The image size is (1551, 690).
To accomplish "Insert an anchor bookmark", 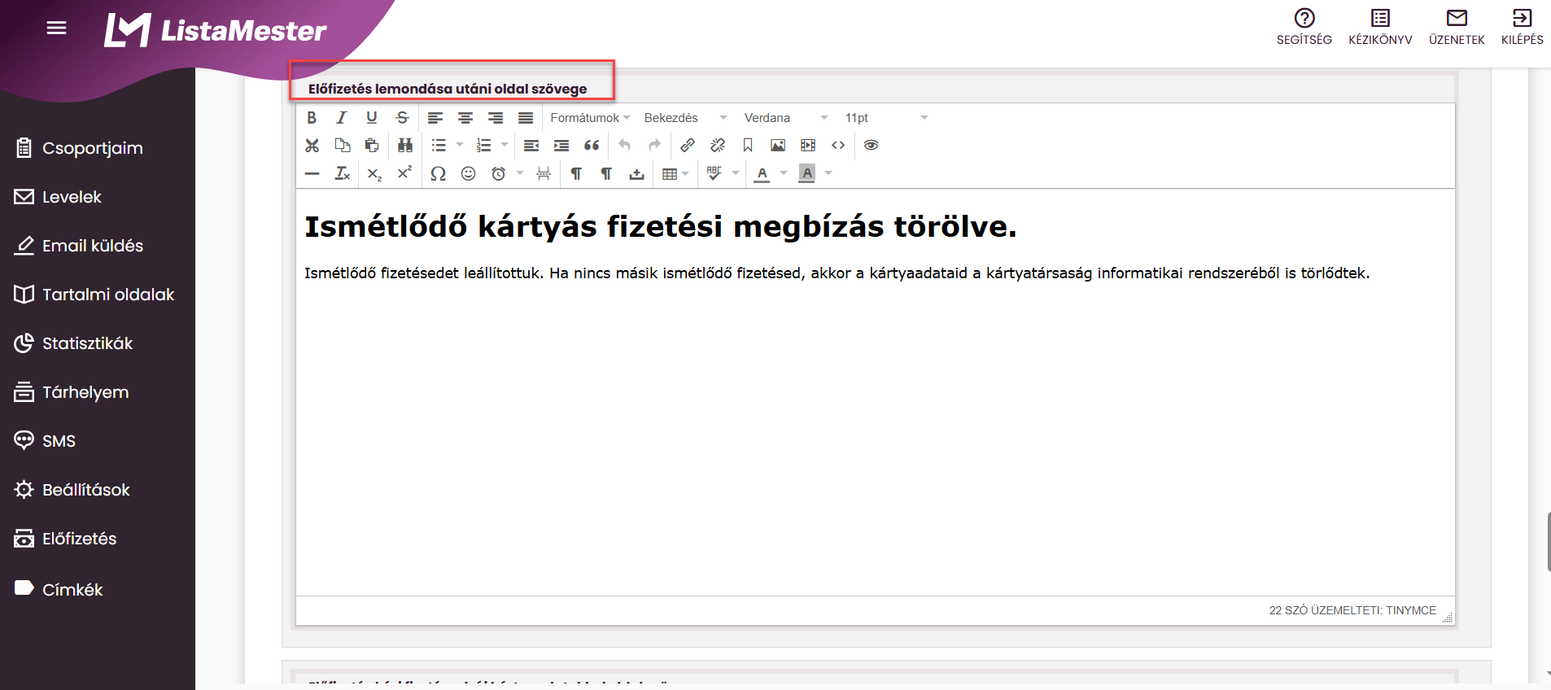I will tap(748, 146).
